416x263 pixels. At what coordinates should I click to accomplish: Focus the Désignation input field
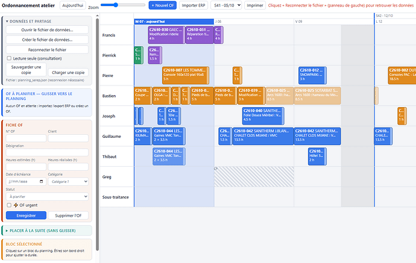(x=47, y=152)
